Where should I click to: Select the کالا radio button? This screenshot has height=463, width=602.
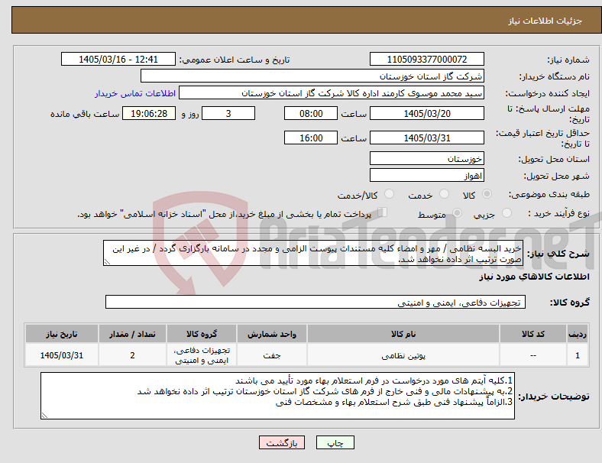[x=487, y=194]
